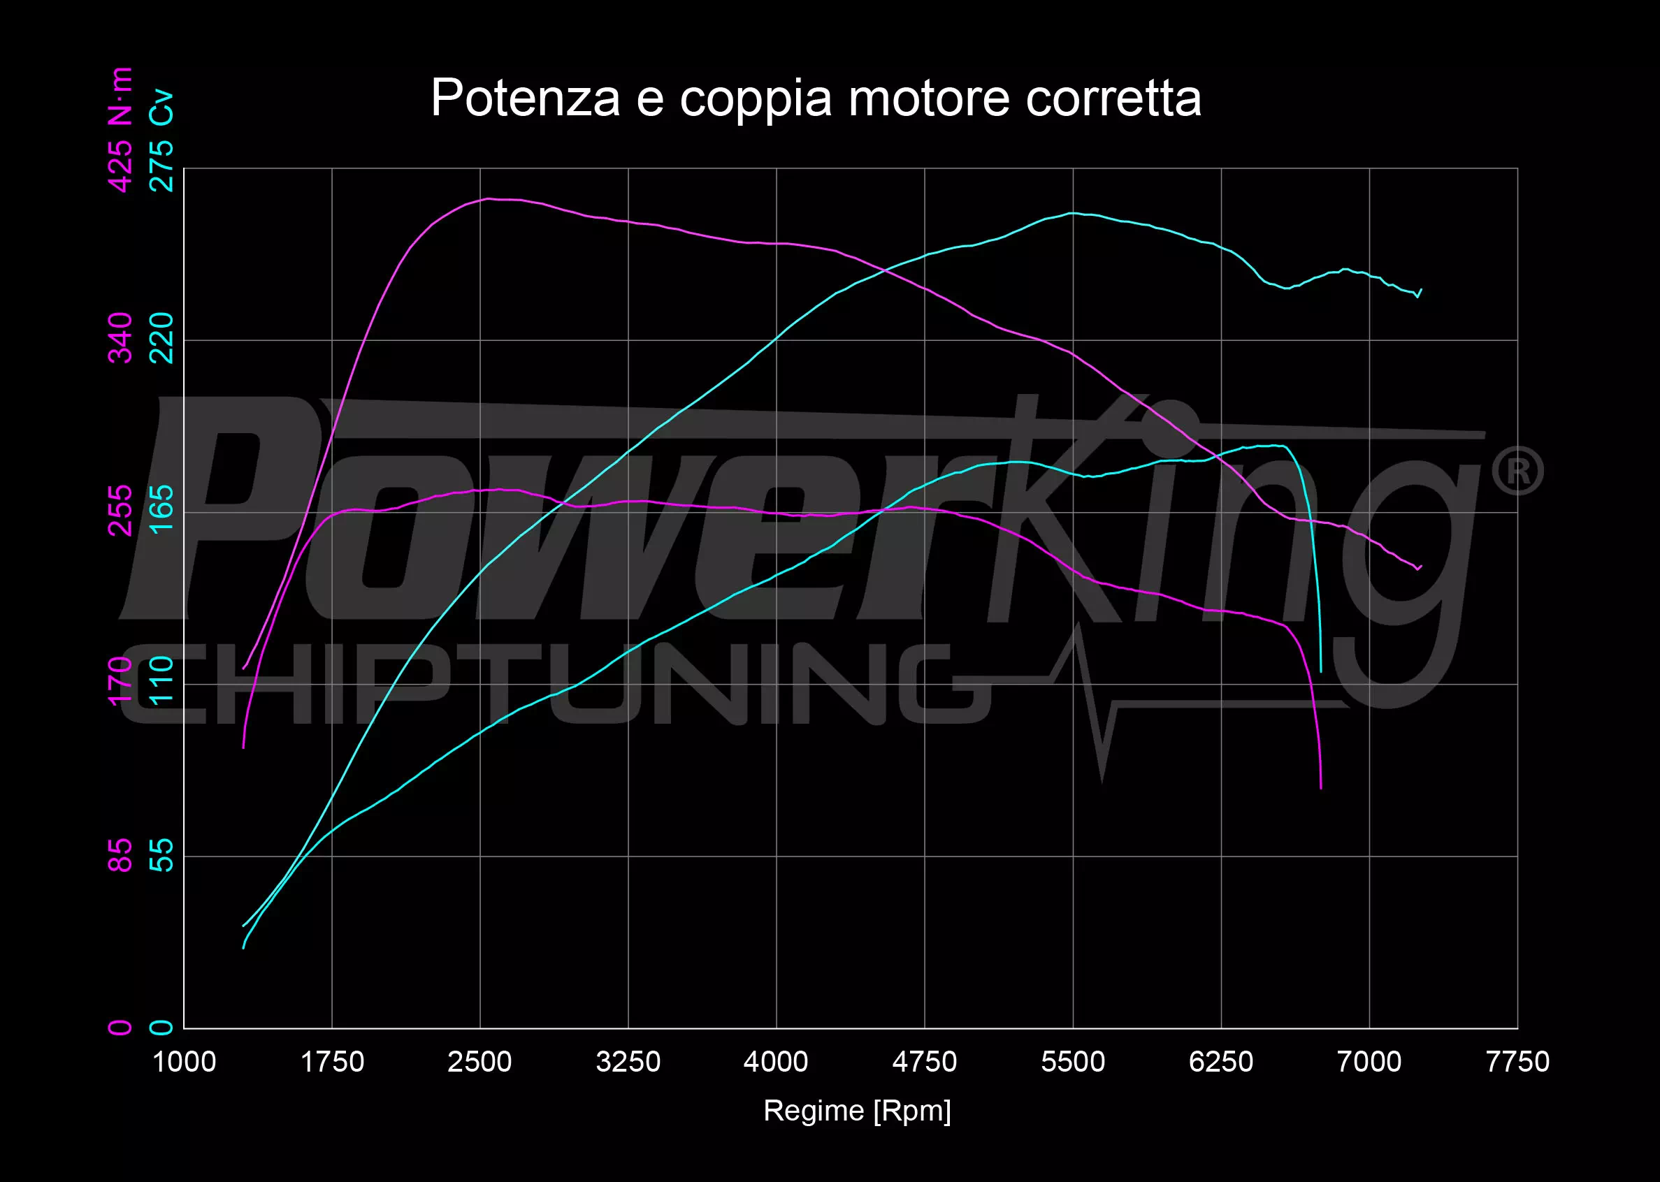The image size is (1660, 1182).
Task: Click the magenta torque tick 85
Action: [120, 855]
